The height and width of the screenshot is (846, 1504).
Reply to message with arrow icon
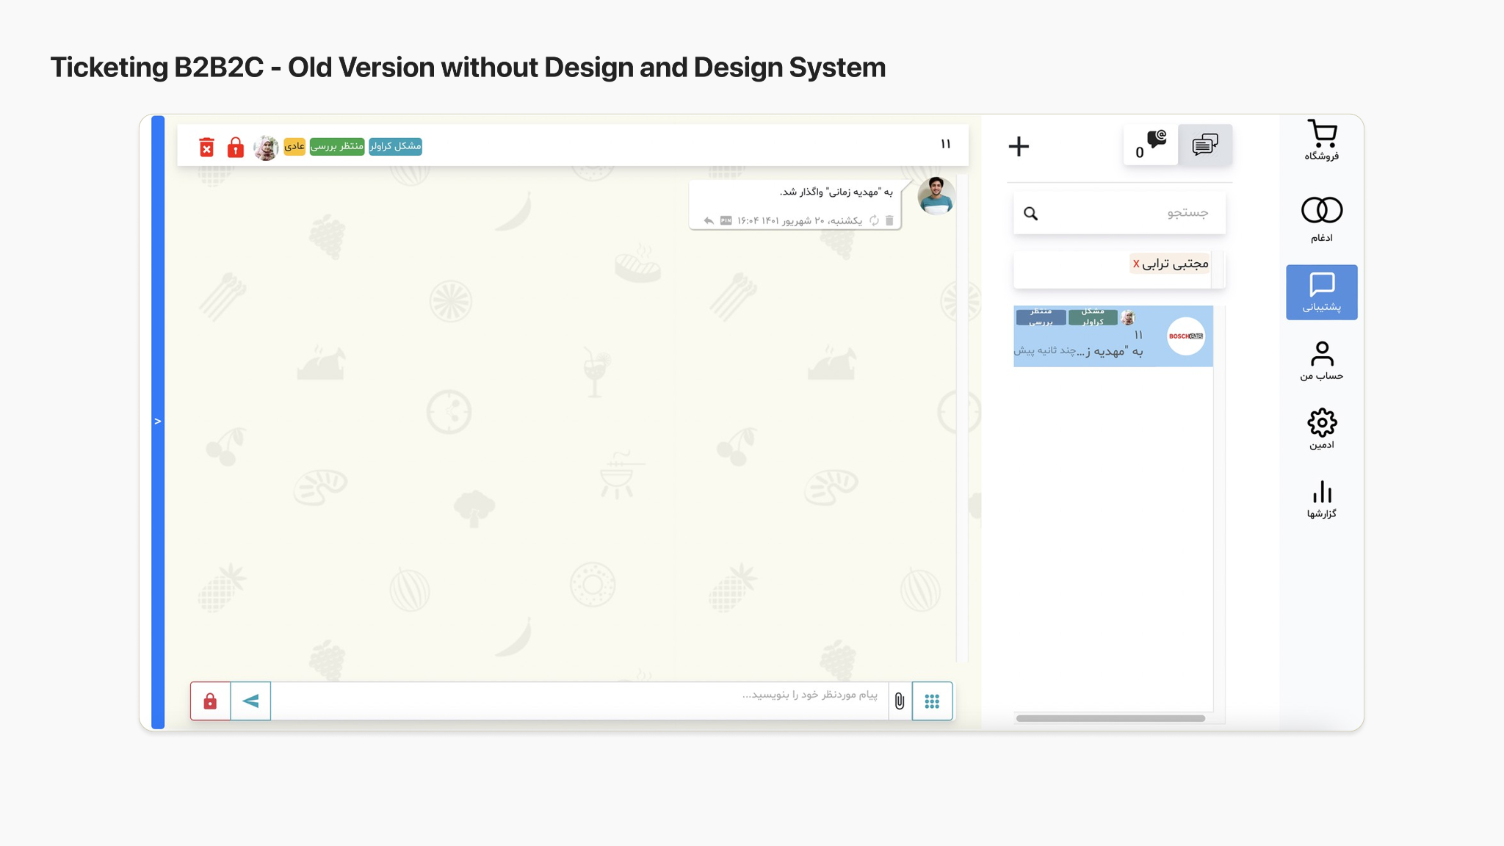coord(709,220)
